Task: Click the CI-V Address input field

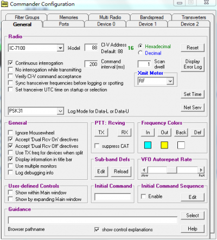Action: [x=91, y=48]
